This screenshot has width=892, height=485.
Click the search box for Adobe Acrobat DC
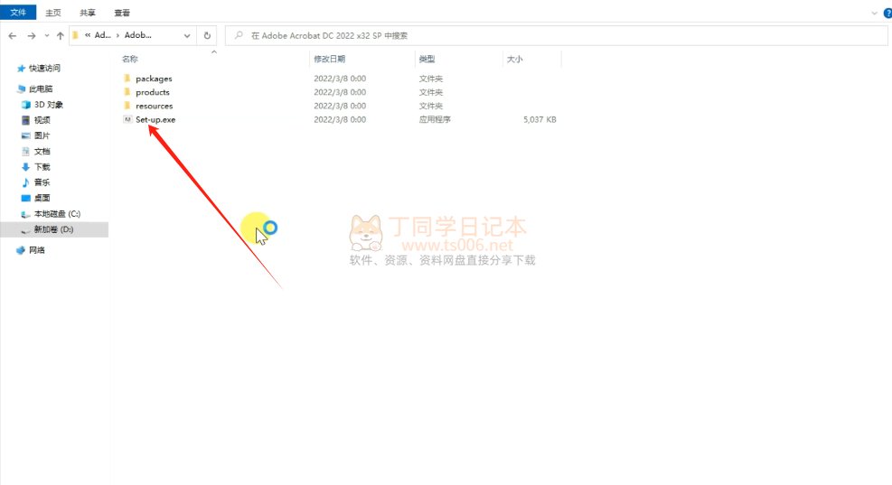click(557, 36)
